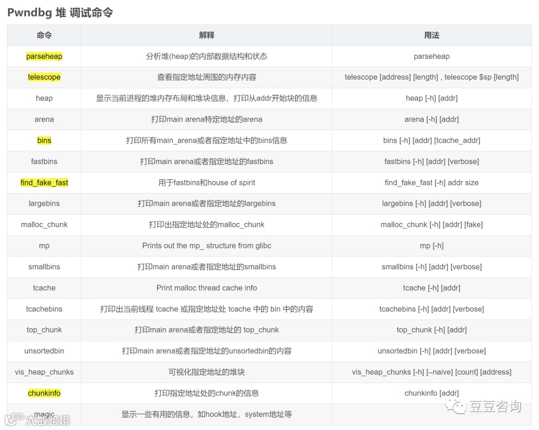Click explanation '可视化指定地址的堆块'
The width and height of the screenshot is (539, 430).
pyautogui.click(x=207, y=372)
